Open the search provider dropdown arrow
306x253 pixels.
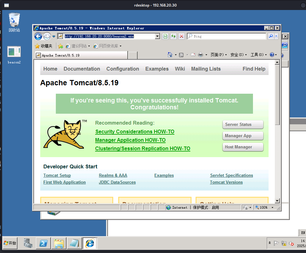[276, 36]
